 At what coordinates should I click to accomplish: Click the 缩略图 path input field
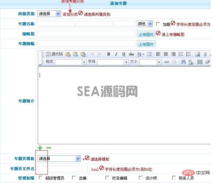pyautogui.click(x=86, y=34)
